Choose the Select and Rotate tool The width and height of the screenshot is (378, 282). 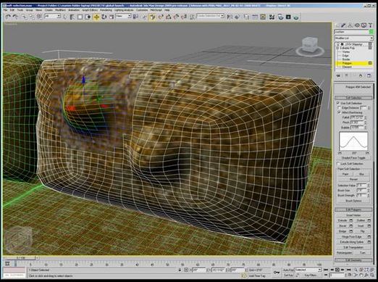[x=104, y=17]
